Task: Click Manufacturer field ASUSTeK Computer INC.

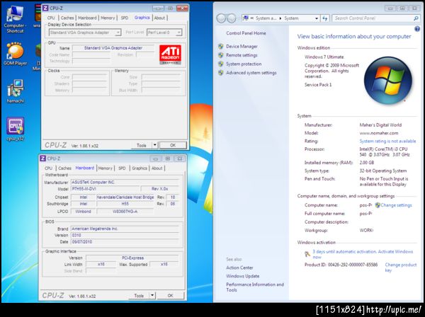Action: coord(125,182)
